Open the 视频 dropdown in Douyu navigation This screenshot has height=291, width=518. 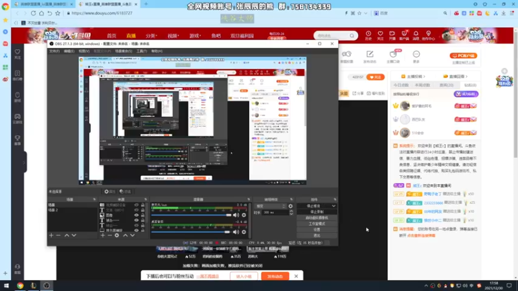173,36
